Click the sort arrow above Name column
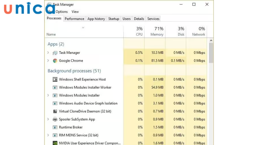Image resolution: width=258 pixels, height=145 pixels. (x=83, y=28)
